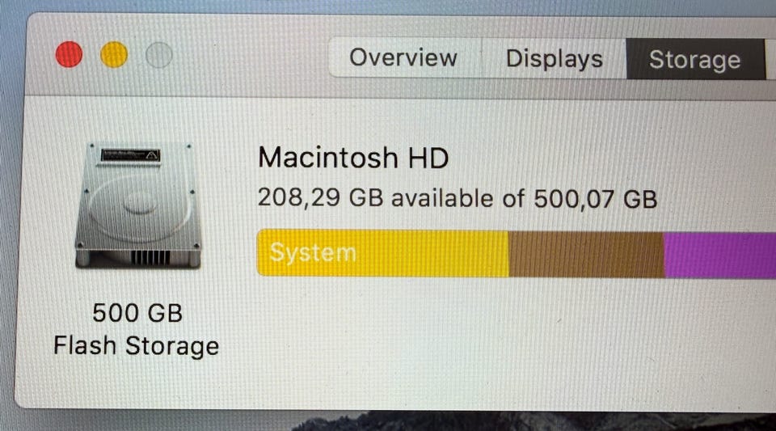
Task: Click the Macintosh HD hard drive icon
Action: pos(138,205)
